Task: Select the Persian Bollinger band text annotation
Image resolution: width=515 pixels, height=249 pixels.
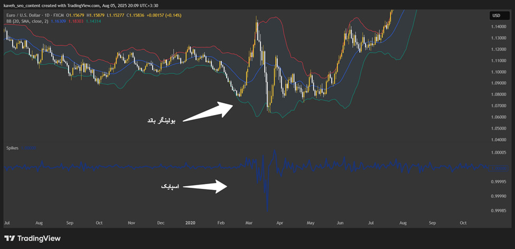Action: (161, 121)
